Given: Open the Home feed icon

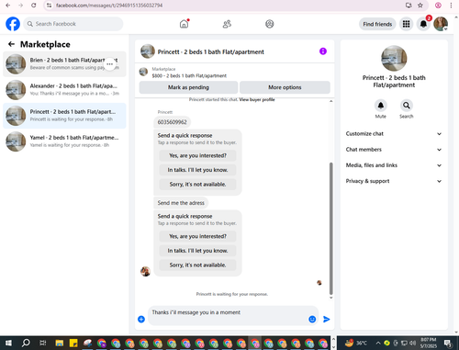Looking at the screenshot, I should [x=184, y=24].
